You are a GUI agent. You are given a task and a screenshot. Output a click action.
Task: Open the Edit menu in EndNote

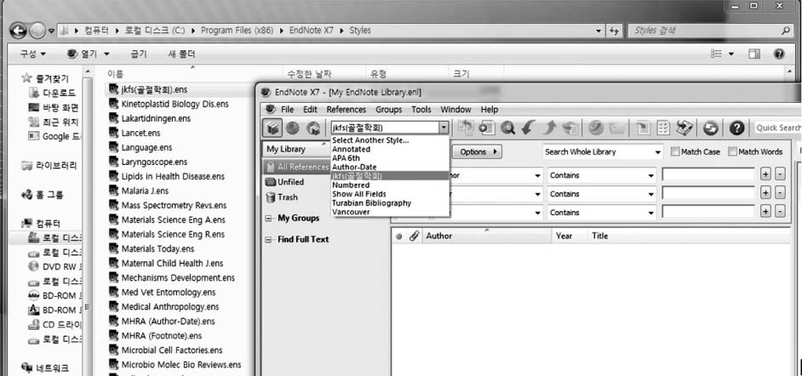310,110
